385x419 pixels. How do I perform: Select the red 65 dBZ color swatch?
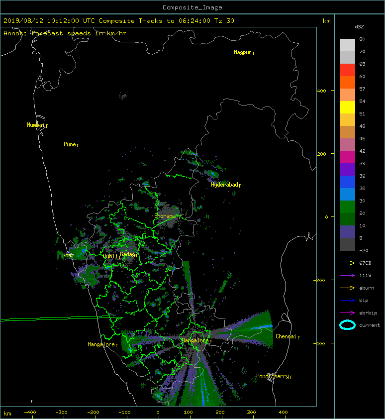coord(347,70)
